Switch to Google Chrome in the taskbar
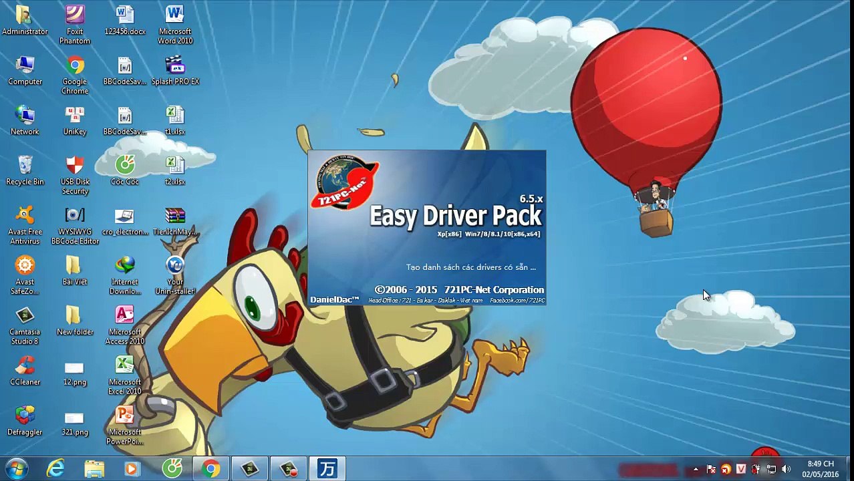Viewport: 854px width, 481px height. pyautogui.click(x=211, y=469)
